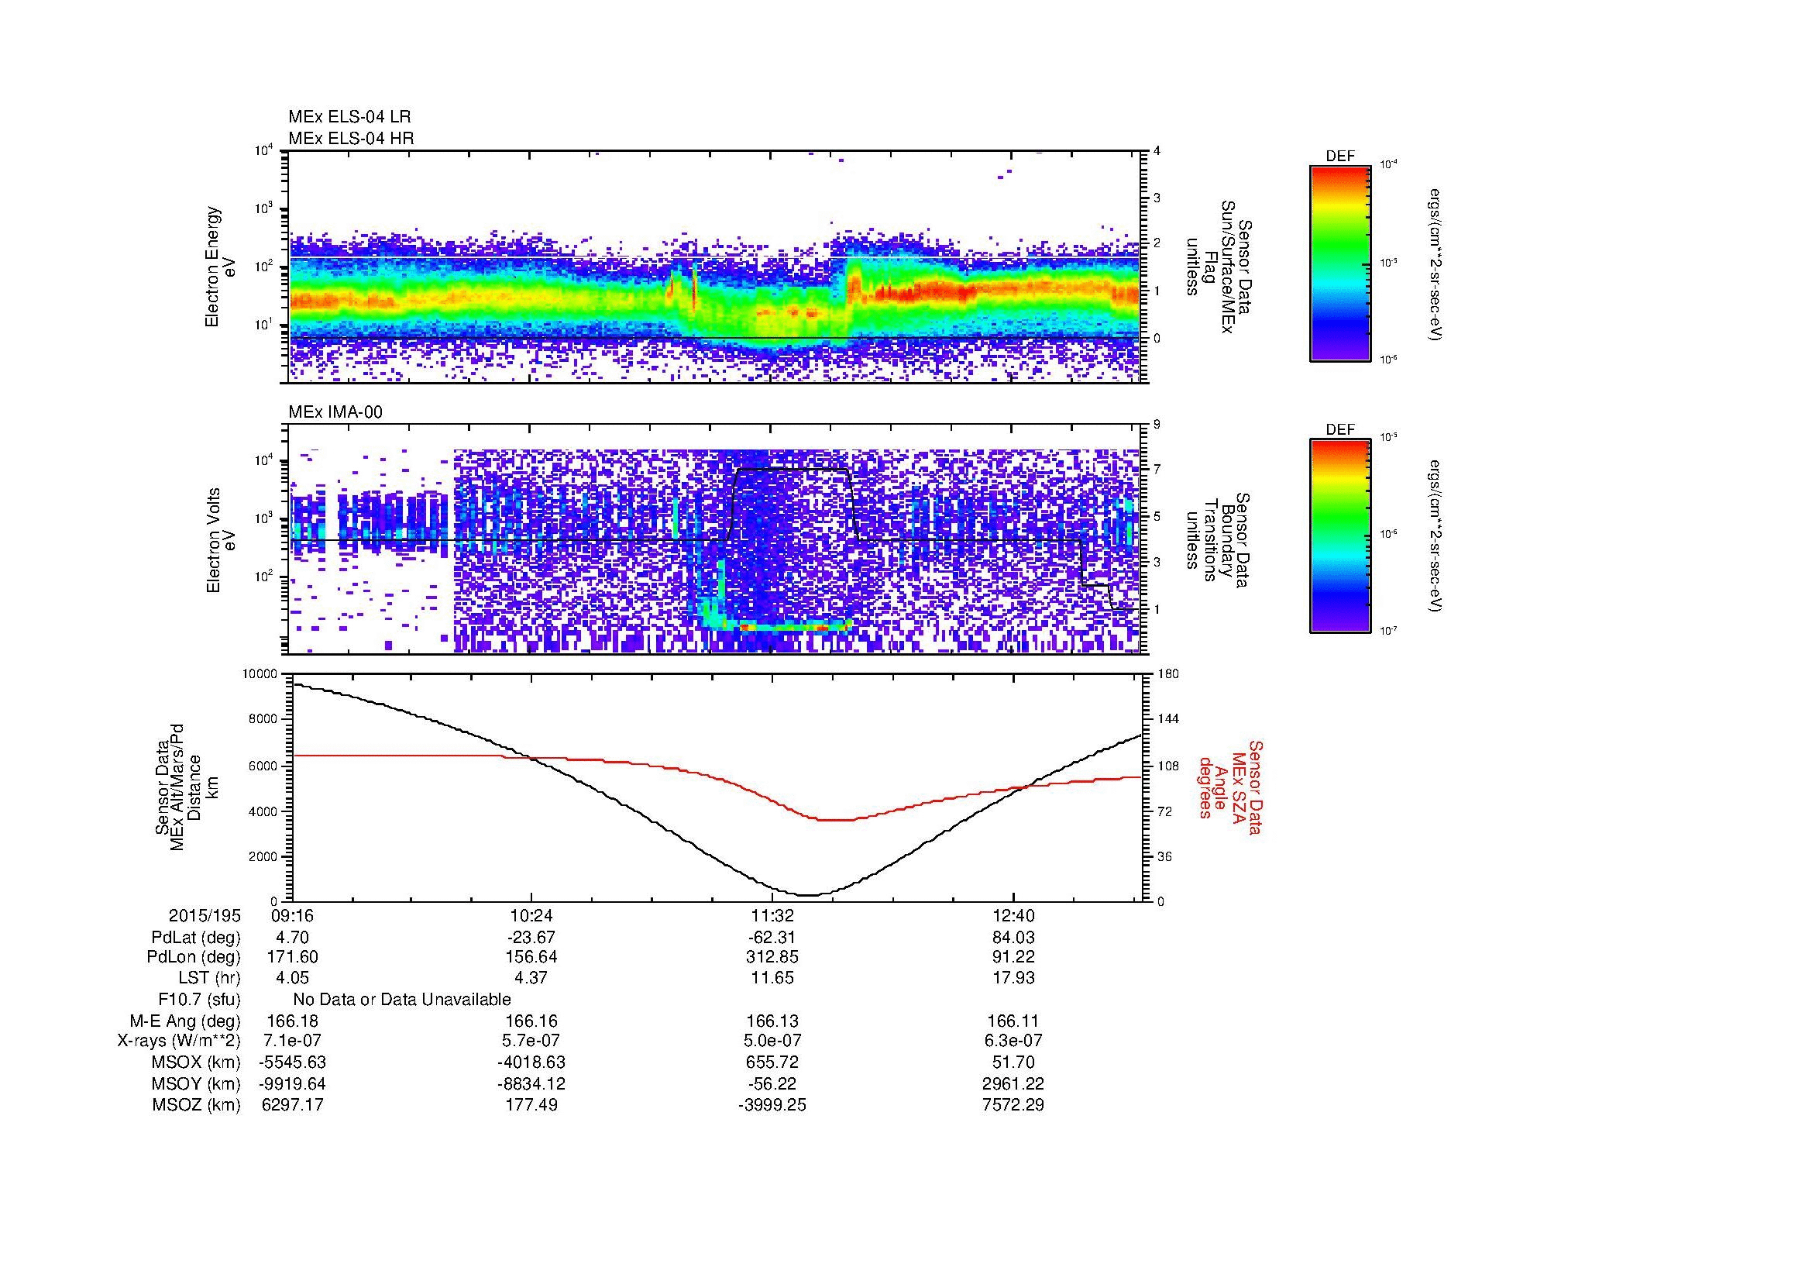1812x1281 pixels.
Task: Click the 'F10.7 (sfu)' row label
Action: click(x=199, y=1000)
